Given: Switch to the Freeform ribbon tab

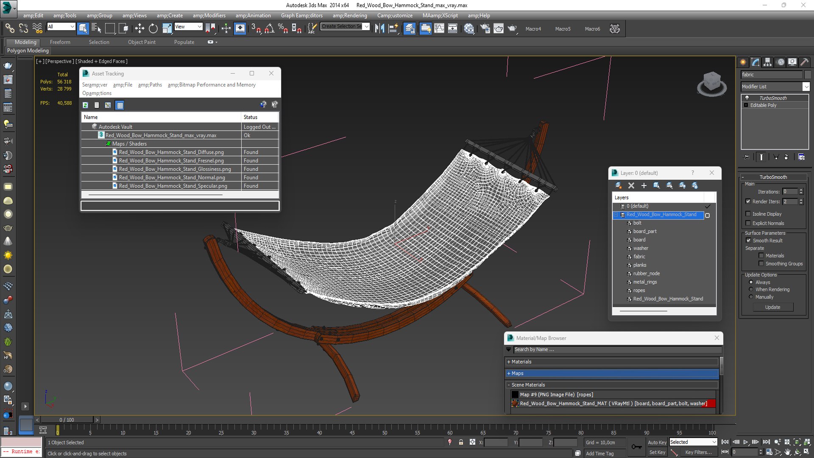Looking at the screenshot, I should (x=60, y=42).
